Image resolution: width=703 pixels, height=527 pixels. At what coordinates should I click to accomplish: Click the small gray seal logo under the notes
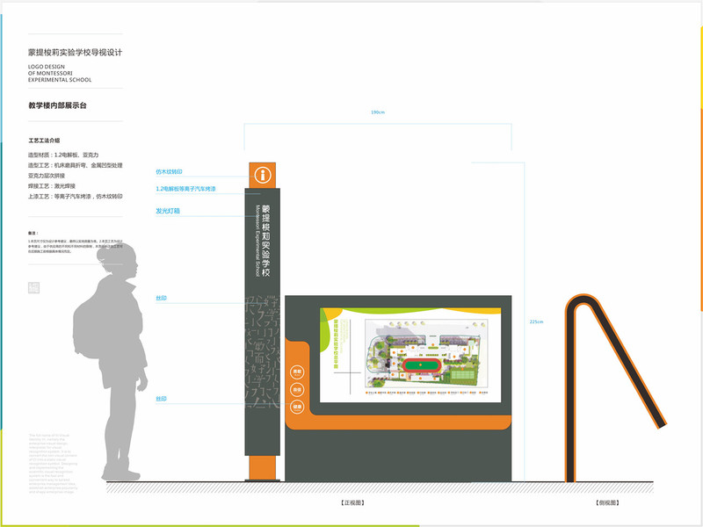[x=34, y=288]
